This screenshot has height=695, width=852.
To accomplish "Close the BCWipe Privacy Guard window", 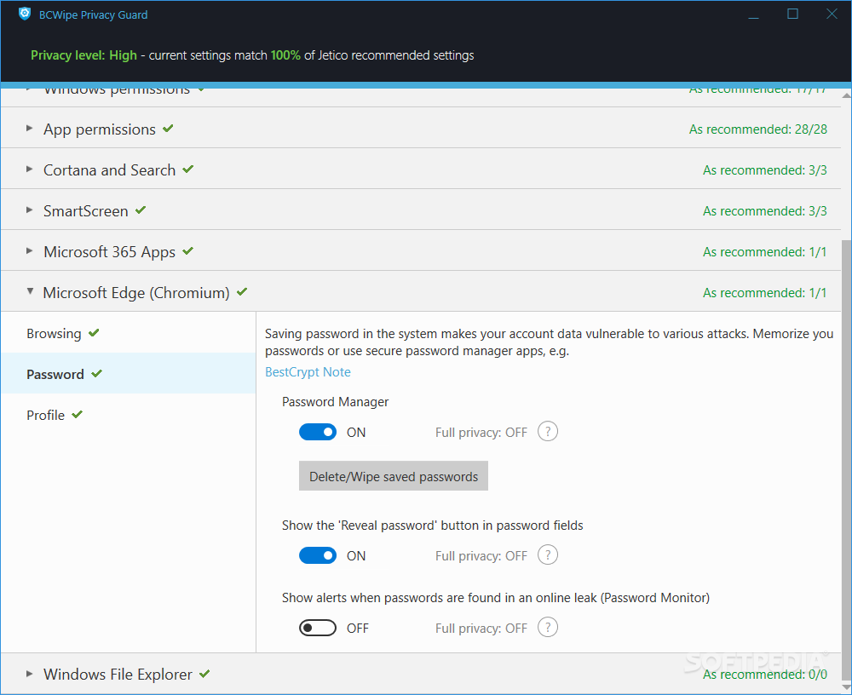I will (x=832, y=14).
